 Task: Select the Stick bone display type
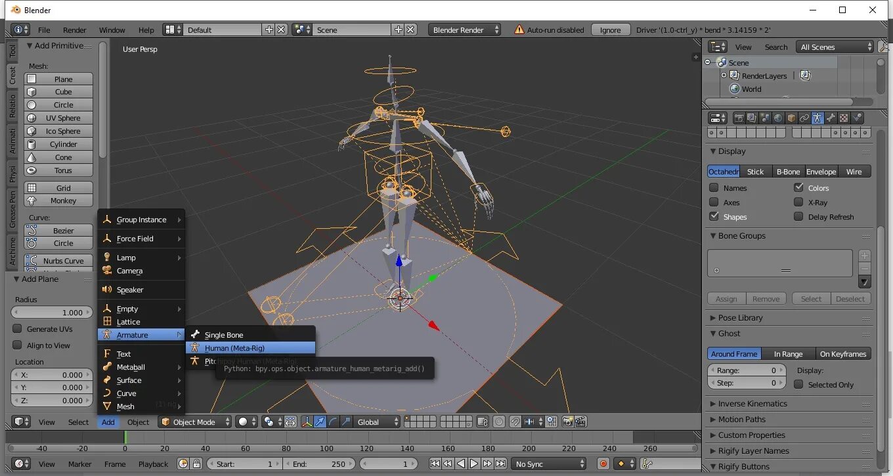(x=755, y=172)
